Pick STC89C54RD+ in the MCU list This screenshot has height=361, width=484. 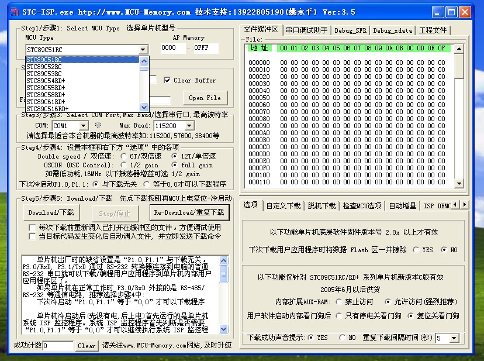82,81
